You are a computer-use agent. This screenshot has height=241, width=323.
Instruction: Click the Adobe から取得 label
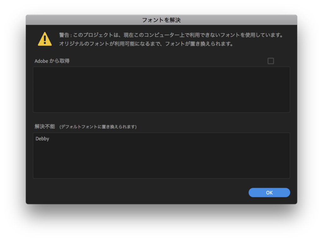coord(52,61)
